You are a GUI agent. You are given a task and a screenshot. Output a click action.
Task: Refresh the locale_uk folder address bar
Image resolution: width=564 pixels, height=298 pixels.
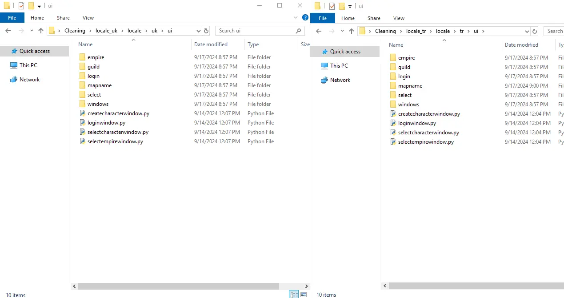coord(206,31)
